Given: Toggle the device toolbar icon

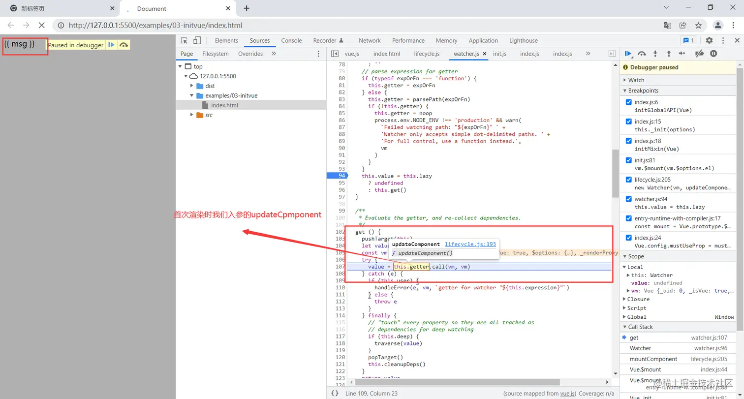Looking at the screenshot, I should [x=197, y=41].
